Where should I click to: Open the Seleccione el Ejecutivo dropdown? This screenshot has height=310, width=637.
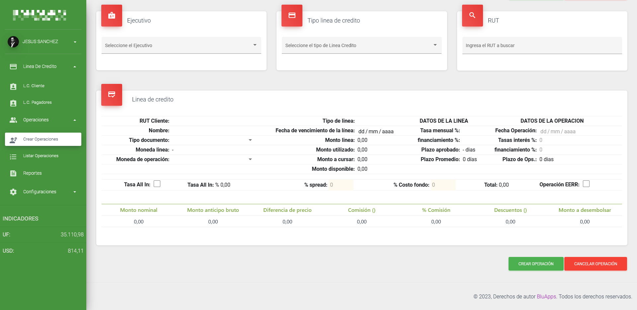[181, 45]
